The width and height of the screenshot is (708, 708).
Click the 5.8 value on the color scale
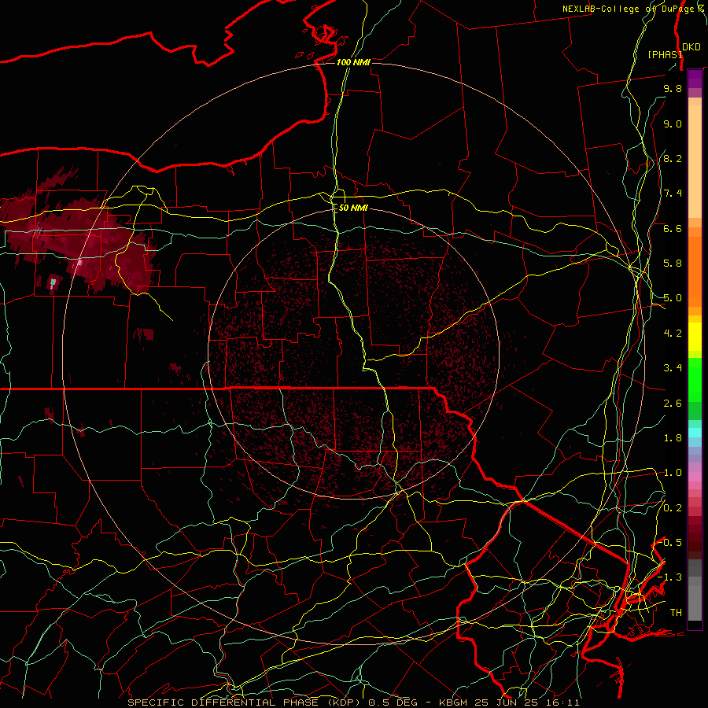click(x=673, y=264)
